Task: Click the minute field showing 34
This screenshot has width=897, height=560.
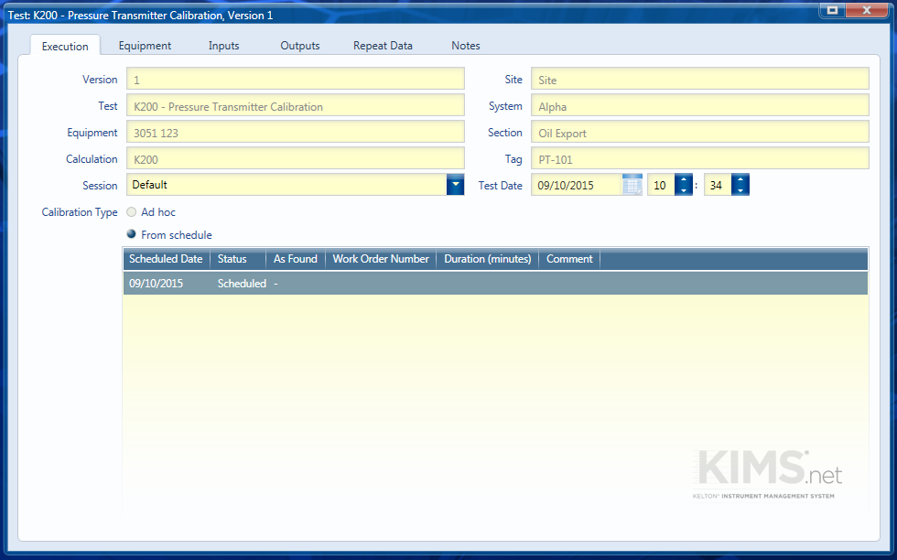Action: [718, 186]
